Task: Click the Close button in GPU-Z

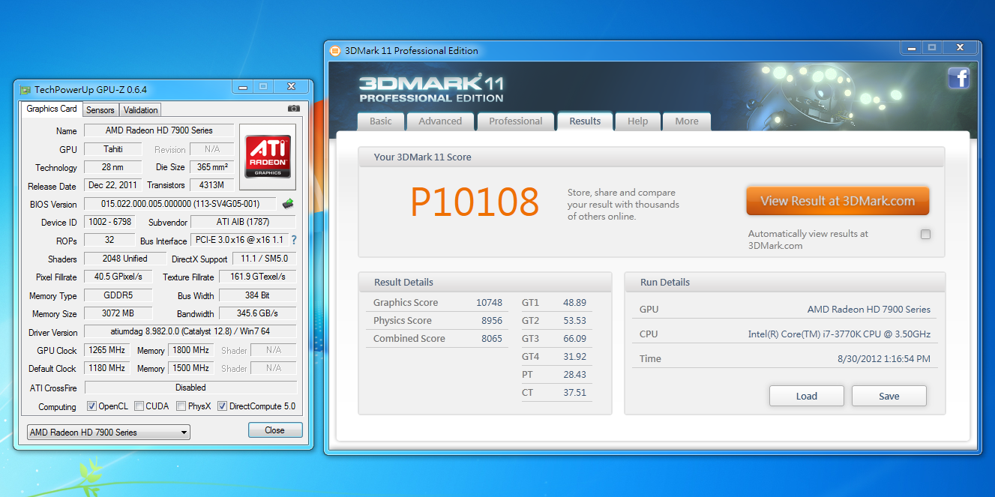Action: [x=275, y=430]
